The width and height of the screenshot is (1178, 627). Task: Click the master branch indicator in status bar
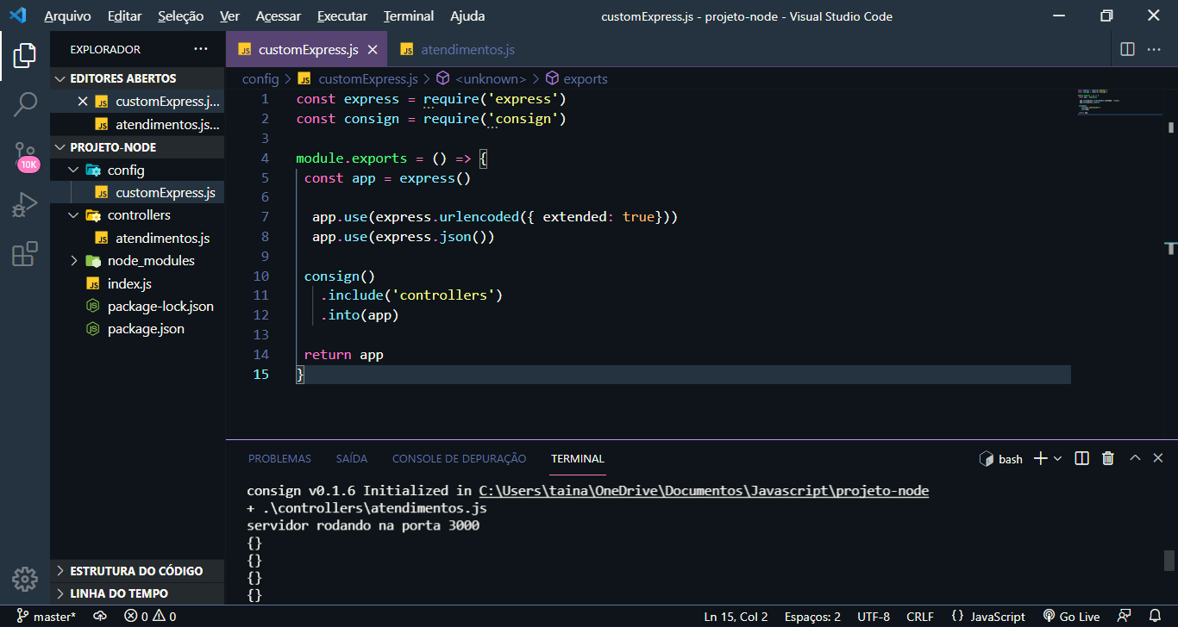pyautogui.click(x=47, y=617)
